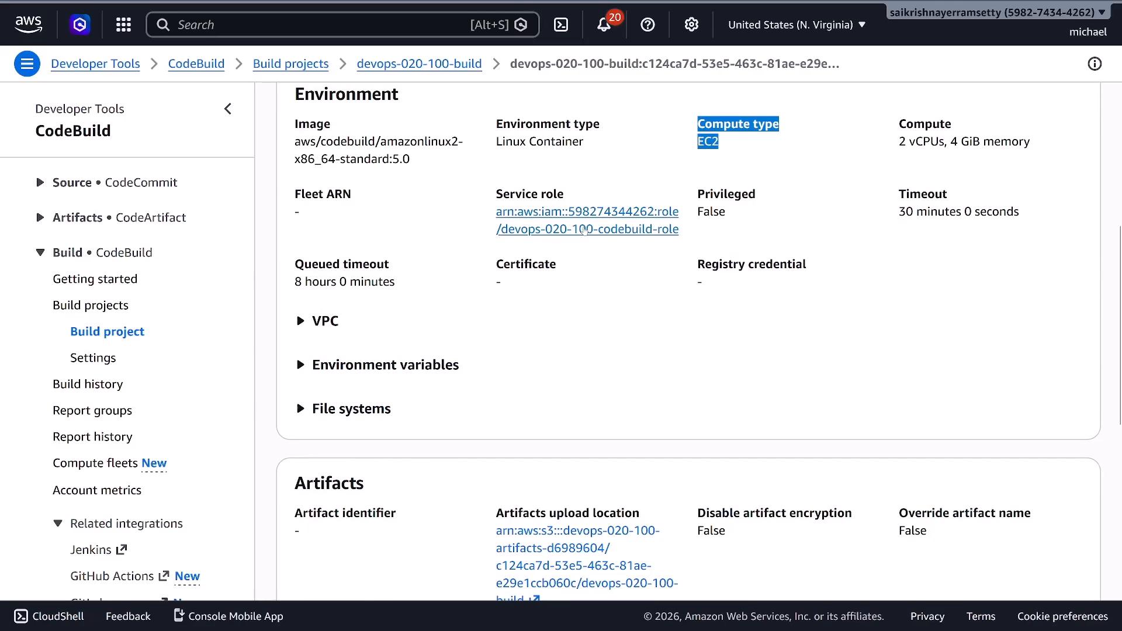Click the '30 minutes 0 seconds' timeout value
Viewport: 1122px width, 631px height.
click(x=958, y=212)
